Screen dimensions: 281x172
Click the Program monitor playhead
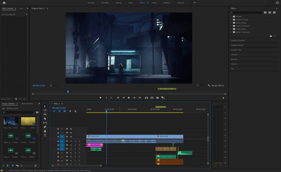click(68, 92)
